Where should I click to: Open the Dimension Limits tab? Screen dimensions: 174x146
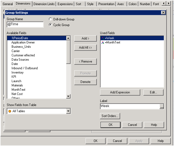[x=44, y=4]
